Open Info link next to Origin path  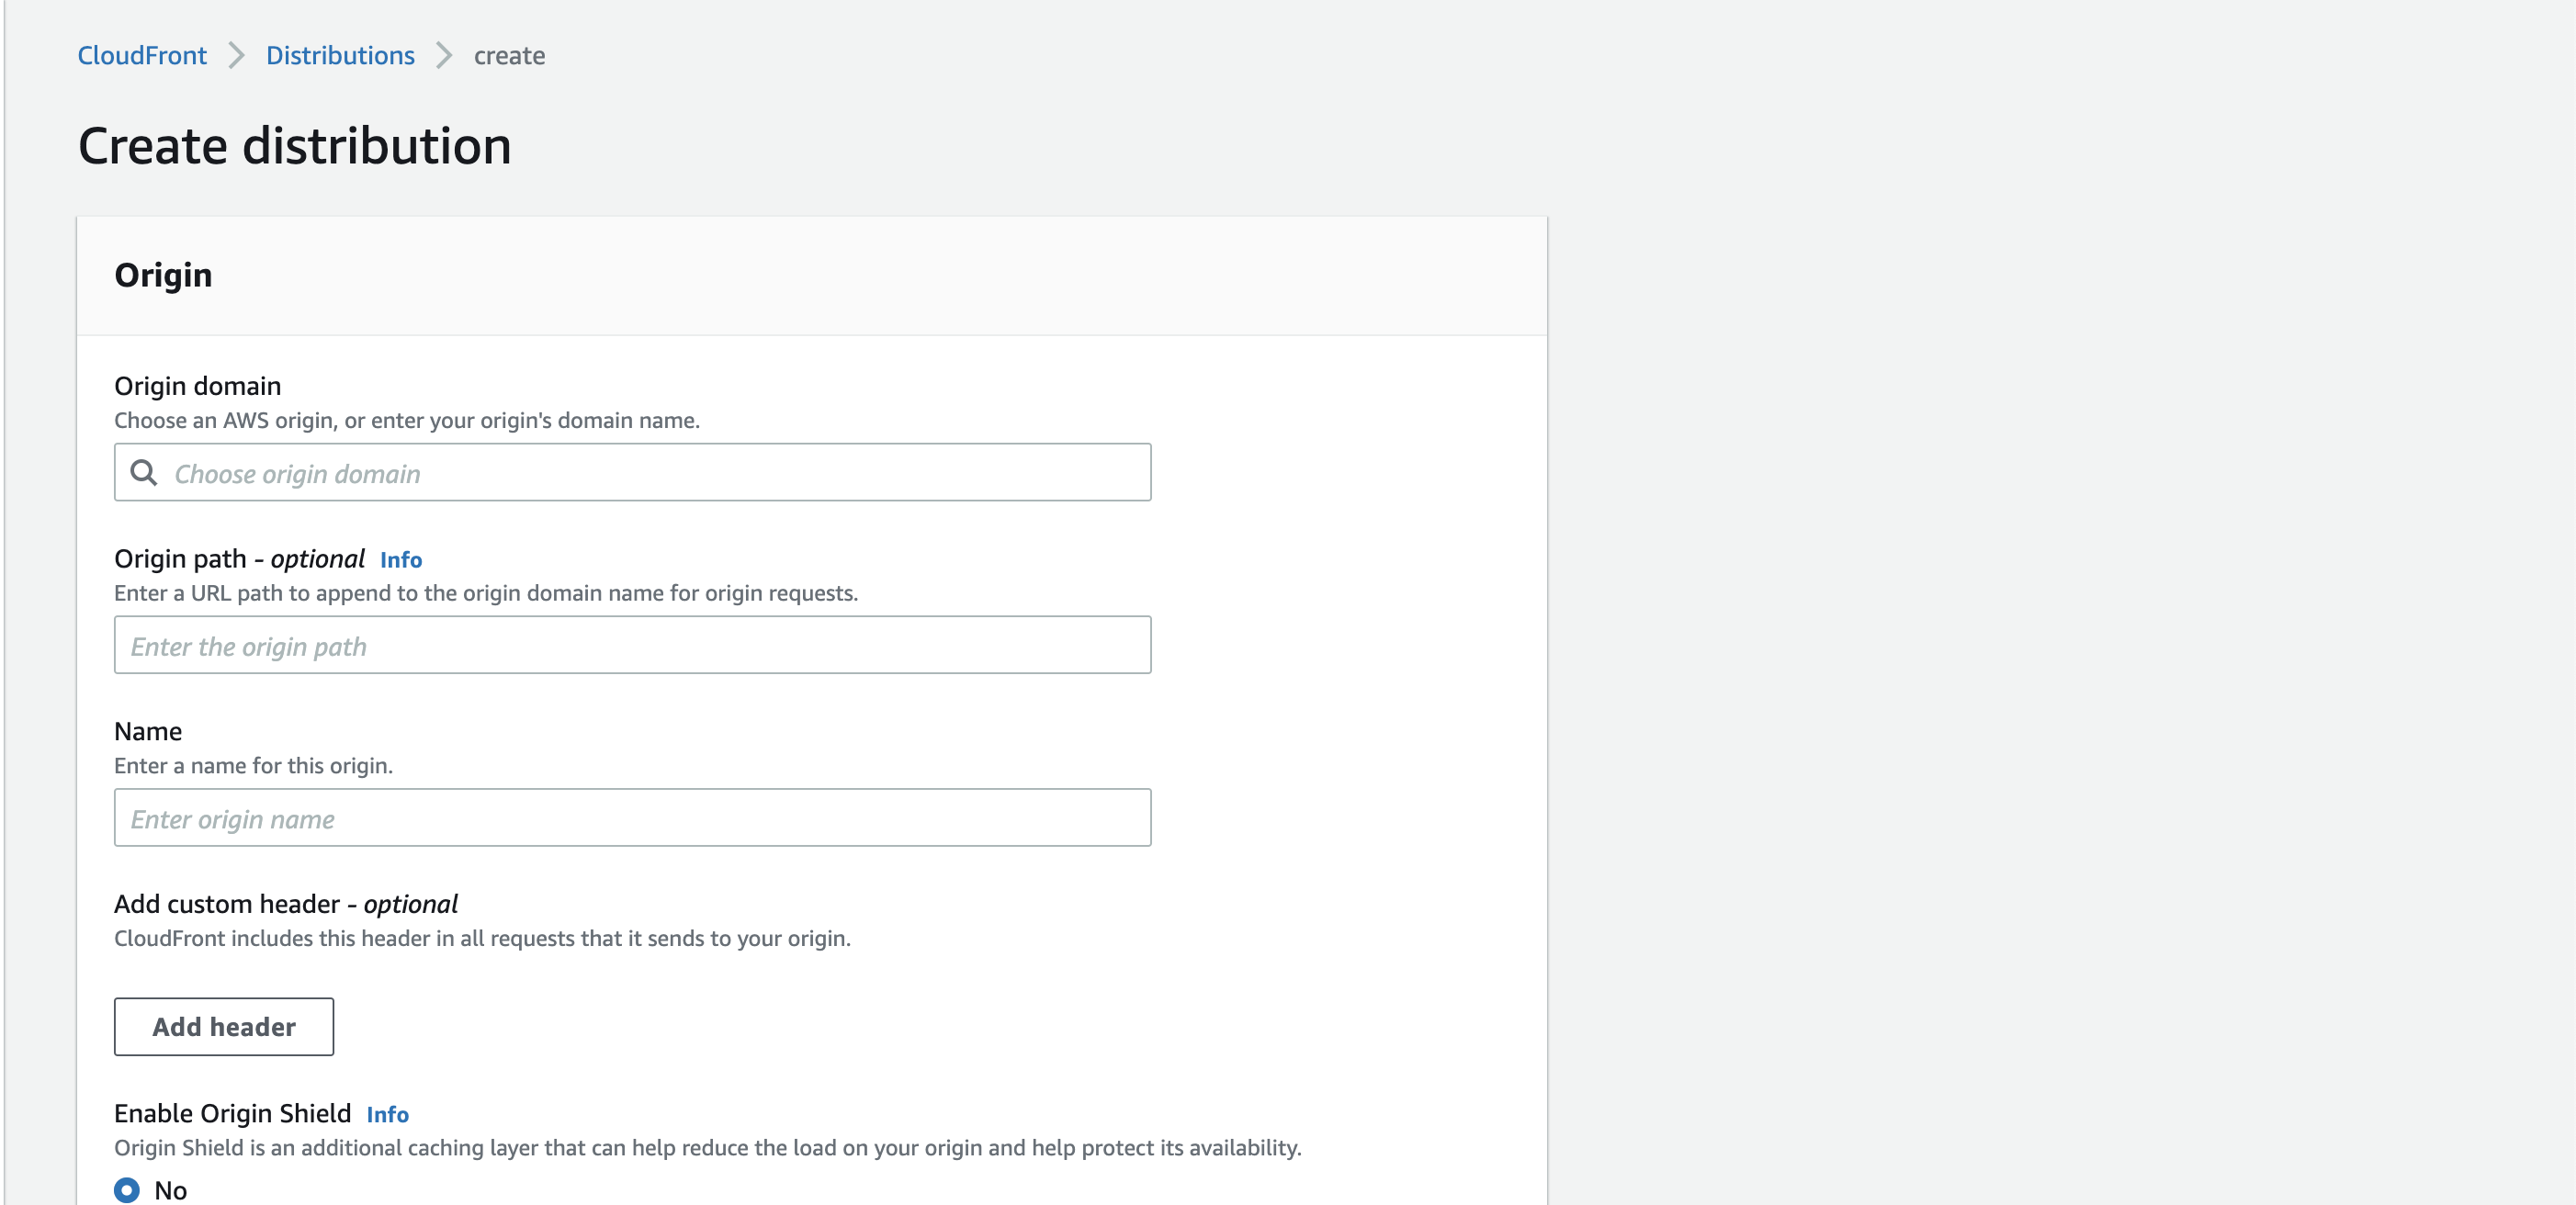(x=401, y=560)
